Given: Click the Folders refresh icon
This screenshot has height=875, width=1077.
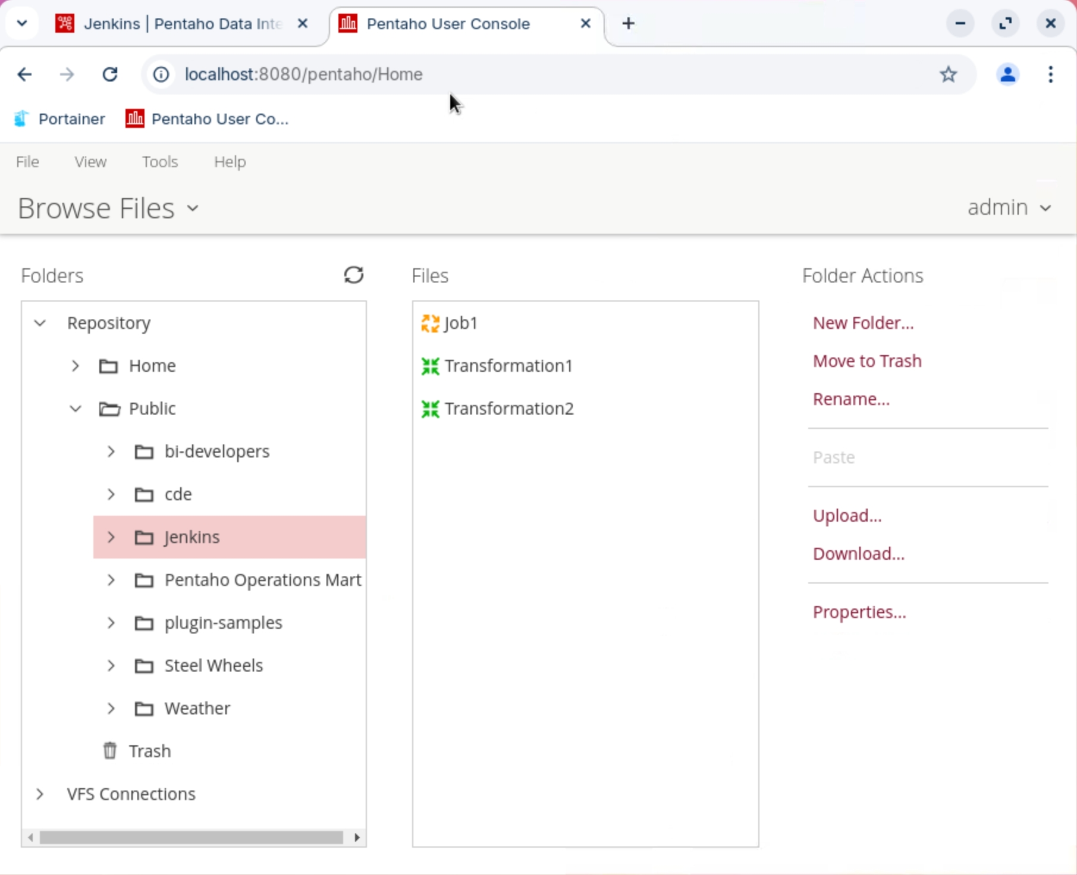Looking at the screenshot, I should (354, 275).
